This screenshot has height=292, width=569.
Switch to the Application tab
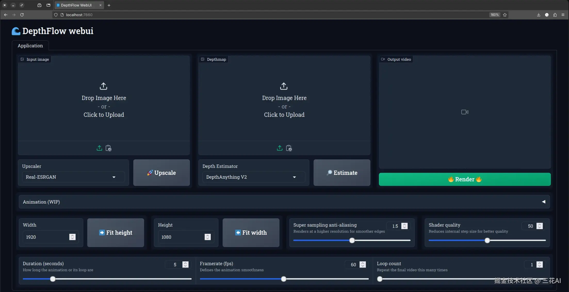coord(30,46)
